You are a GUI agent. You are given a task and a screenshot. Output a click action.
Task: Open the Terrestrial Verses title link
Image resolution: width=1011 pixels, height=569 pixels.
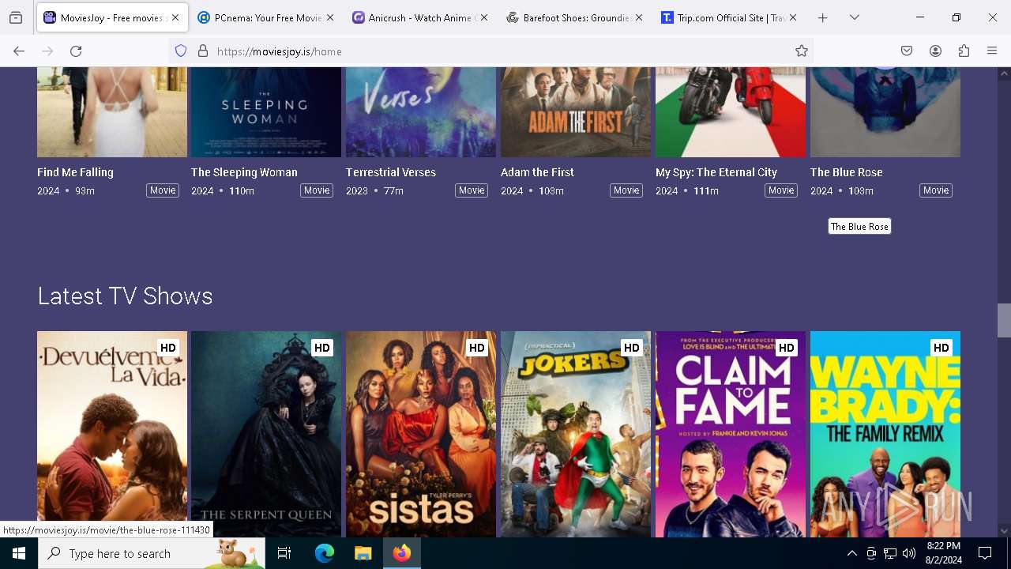pos(391,172)
